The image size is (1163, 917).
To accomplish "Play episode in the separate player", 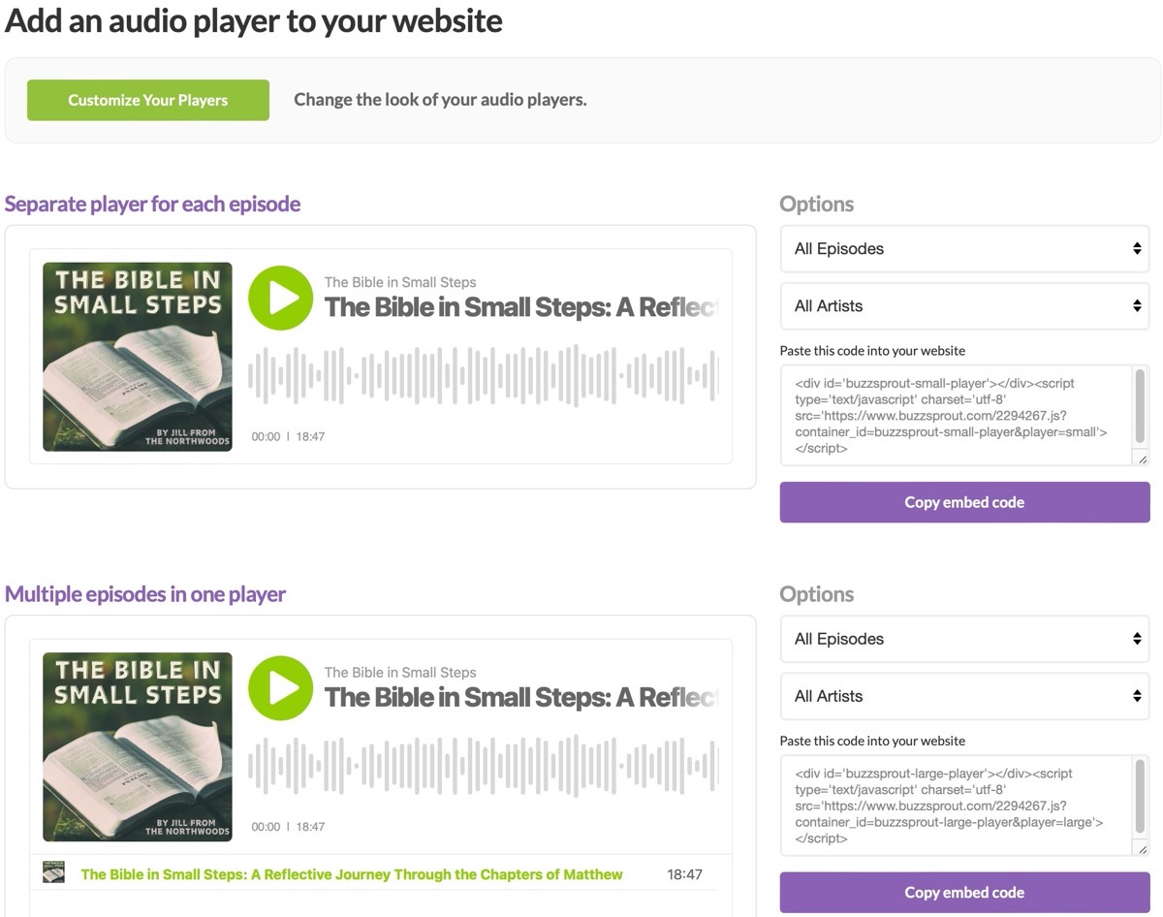I will point(280,298).
